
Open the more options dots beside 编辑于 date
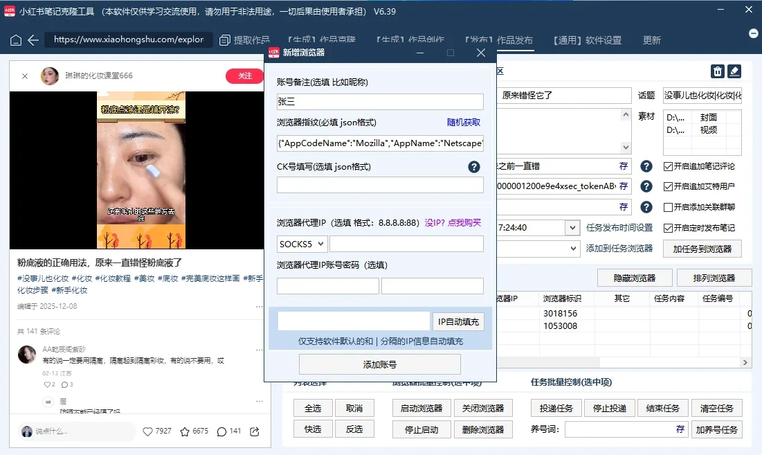coord(259,307)
